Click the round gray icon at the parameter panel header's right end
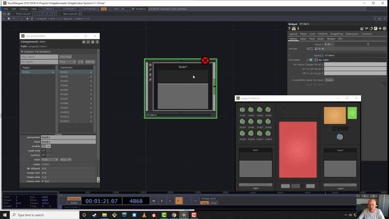Image resolution: width=389 pixels, height=219 pixels. tap(385, 29)
